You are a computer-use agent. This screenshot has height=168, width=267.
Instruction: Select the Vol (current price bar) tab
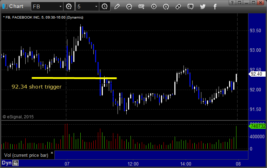[x=26, y=155]
